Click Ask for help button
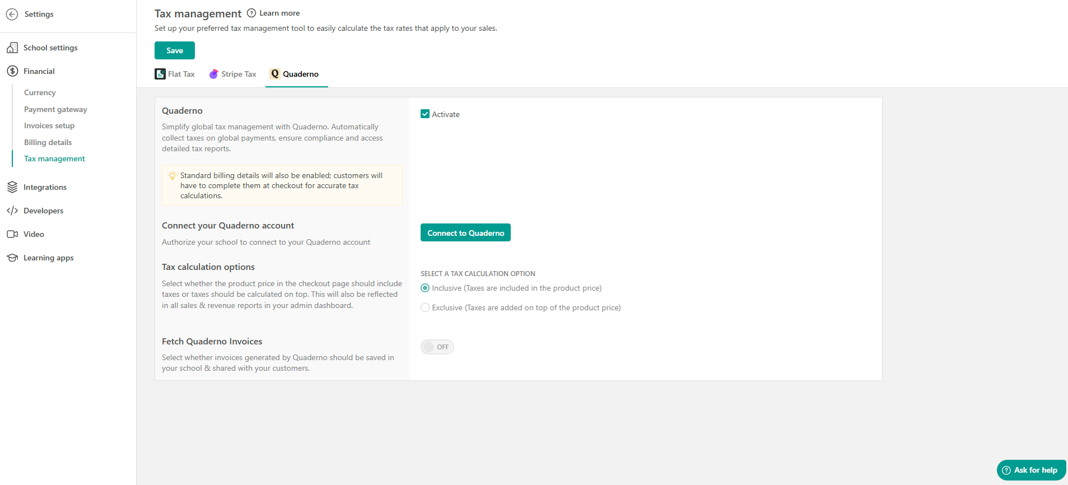 1031,470
